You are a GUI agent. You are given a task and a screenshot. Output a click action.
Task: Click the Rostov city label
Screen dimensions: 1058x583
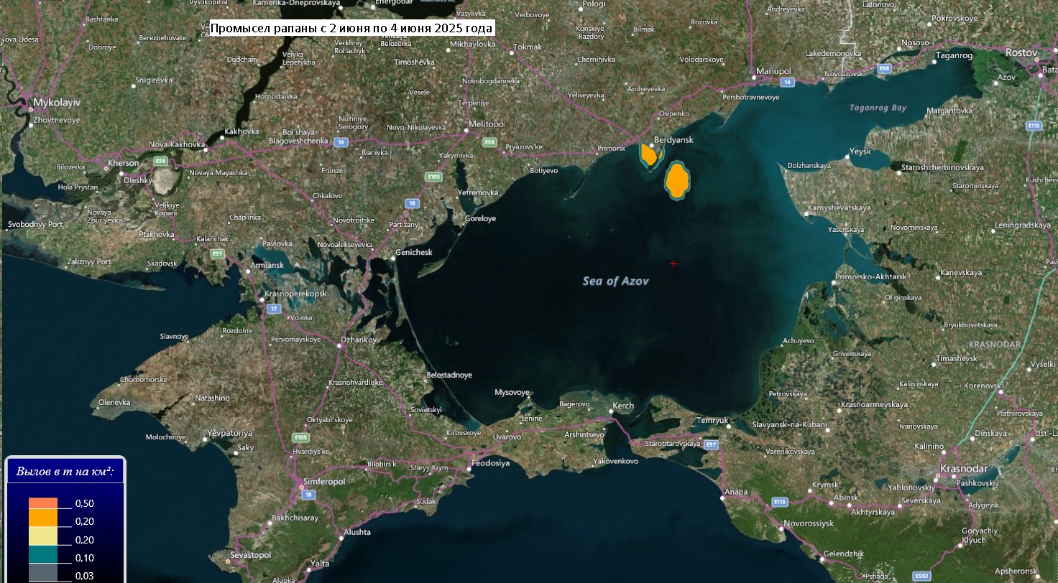tap(1021, 52)
